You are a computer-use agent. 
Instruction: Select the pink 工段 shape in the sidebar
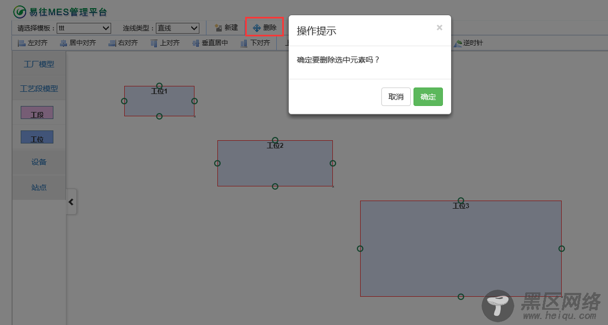(37, 113)
